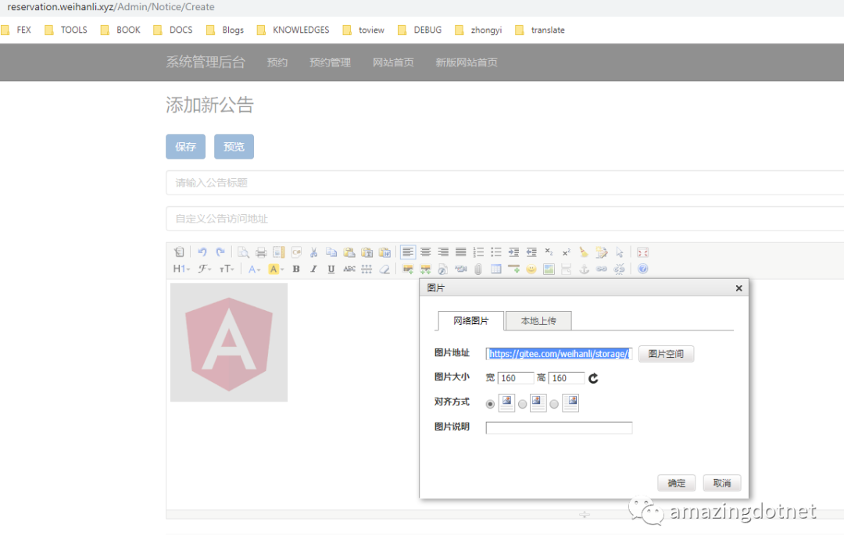The image size is (844, 550).
Task: Open the font size dropdown
Action: [227, 269]
